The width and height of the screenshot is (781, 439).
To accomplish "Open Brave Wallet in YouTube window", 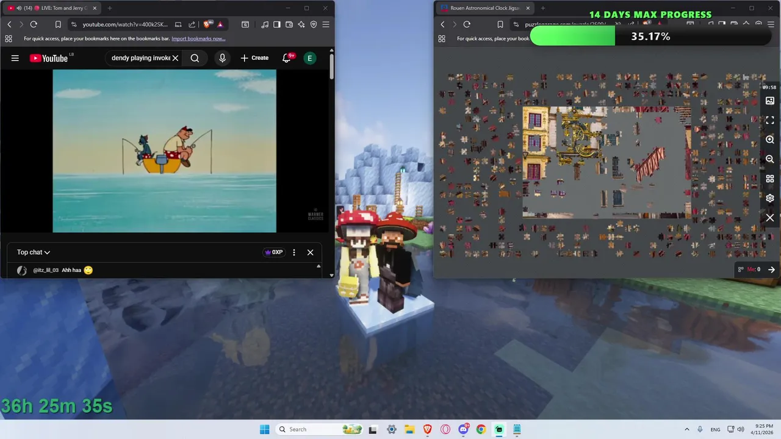I will click(x=289, y=24).
